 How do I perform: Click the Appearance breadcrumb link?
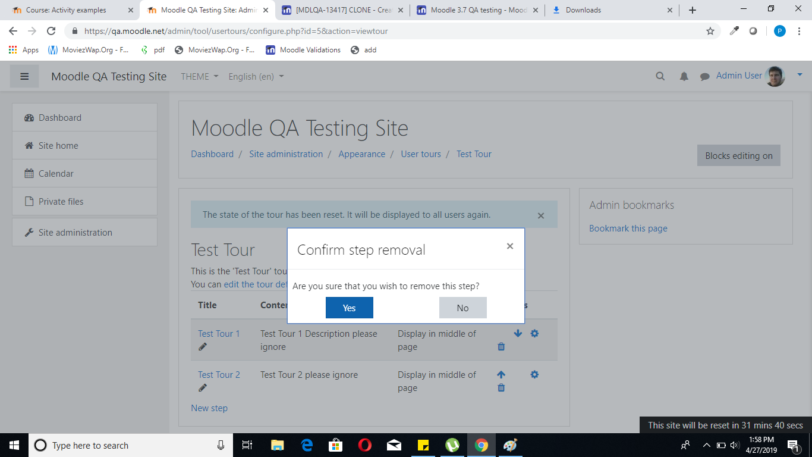click(362, 154)
